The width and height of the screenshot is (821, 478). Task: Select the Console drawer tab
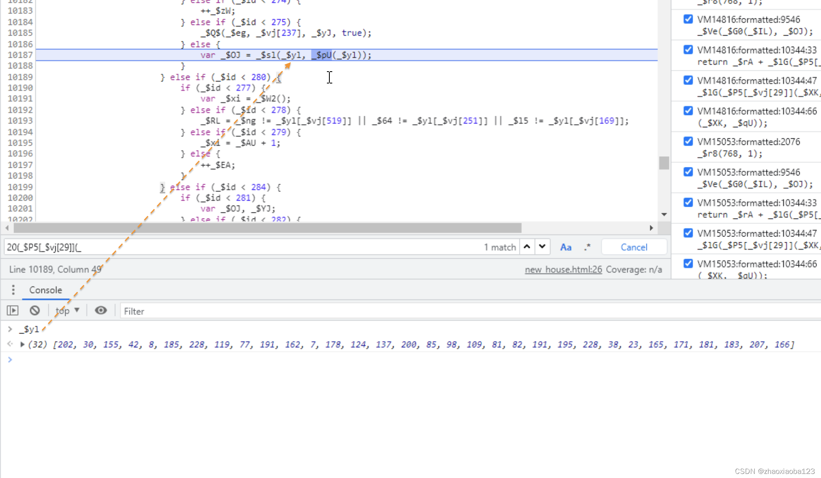point(45,290)
